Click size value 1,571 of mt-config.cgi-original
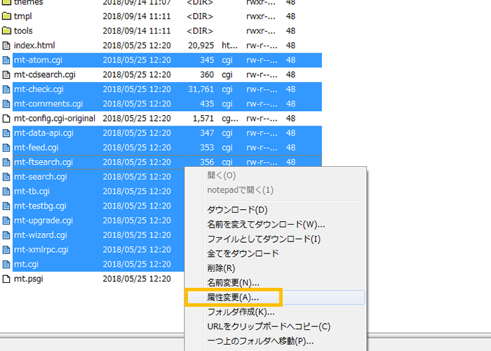Viewport: 491px width, 351px height. point(203,119)
